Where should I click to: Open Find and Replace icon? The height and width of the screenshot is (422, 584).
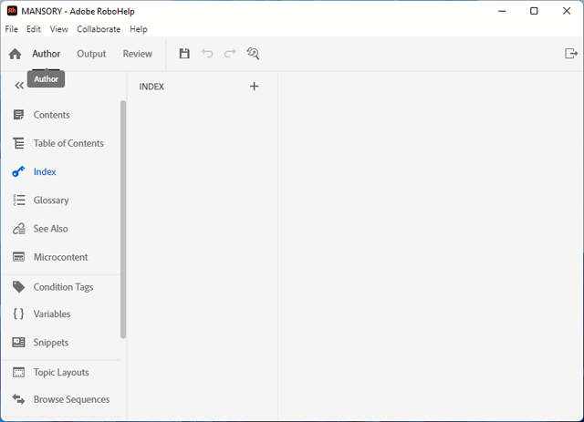point(253,54)
